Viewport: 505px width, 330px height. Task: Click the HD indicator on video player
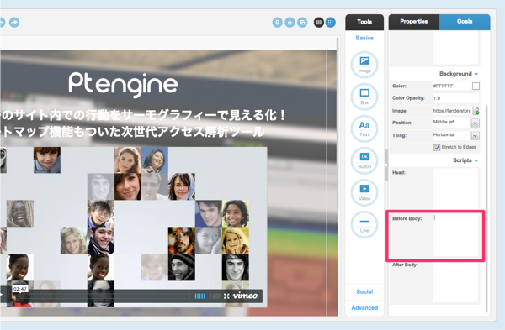click(x=215, y=296)
